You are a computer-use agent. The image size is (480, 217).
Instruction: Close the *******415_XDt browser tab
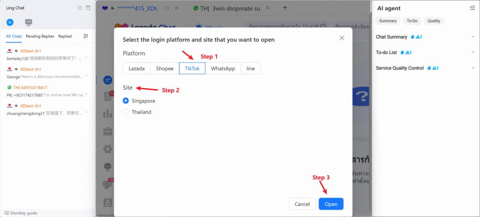point(176,8)
